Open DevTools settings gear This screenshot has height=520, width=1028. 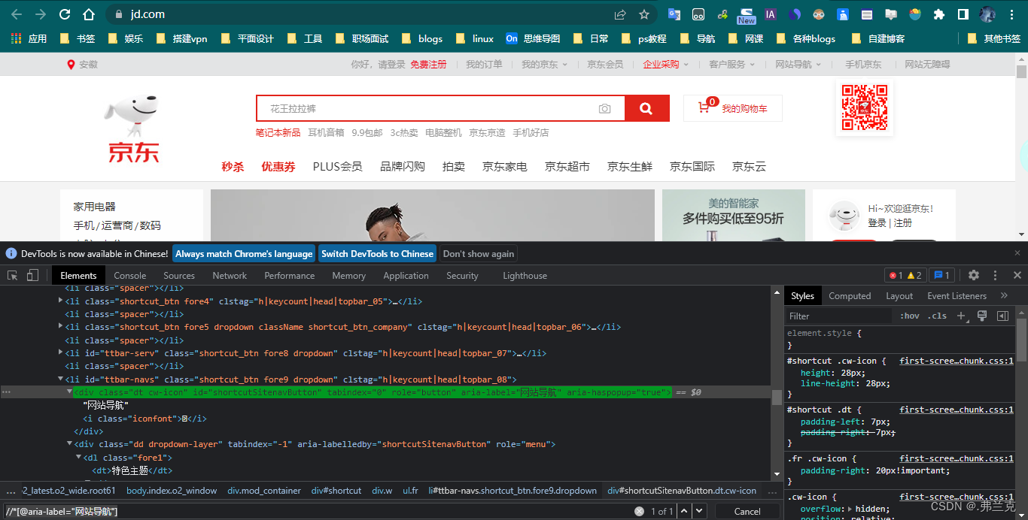[974, 275]
